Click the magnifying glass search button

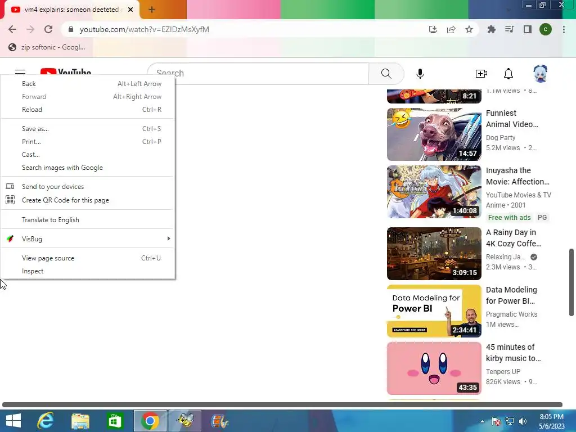pyautogui.click(x=386, y=74)
